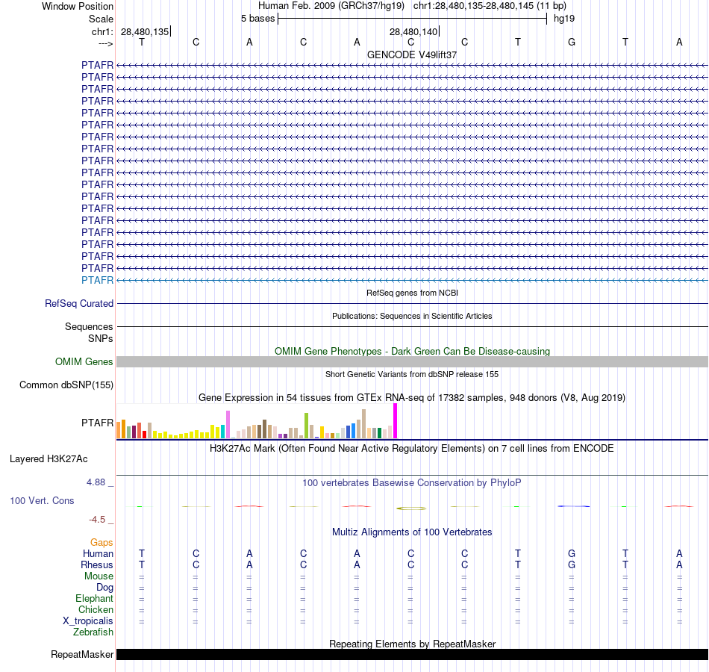Screen dimensions: 709x672
Task: Click the 'chr1:' ruler label
Action: [102, 31]
